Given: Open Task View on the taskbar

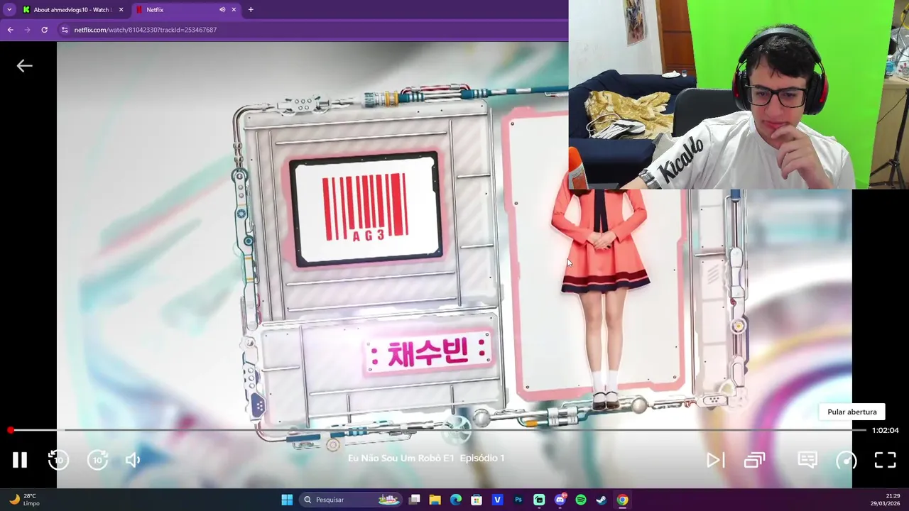Looking at the screenshot, I should point(415,500).
